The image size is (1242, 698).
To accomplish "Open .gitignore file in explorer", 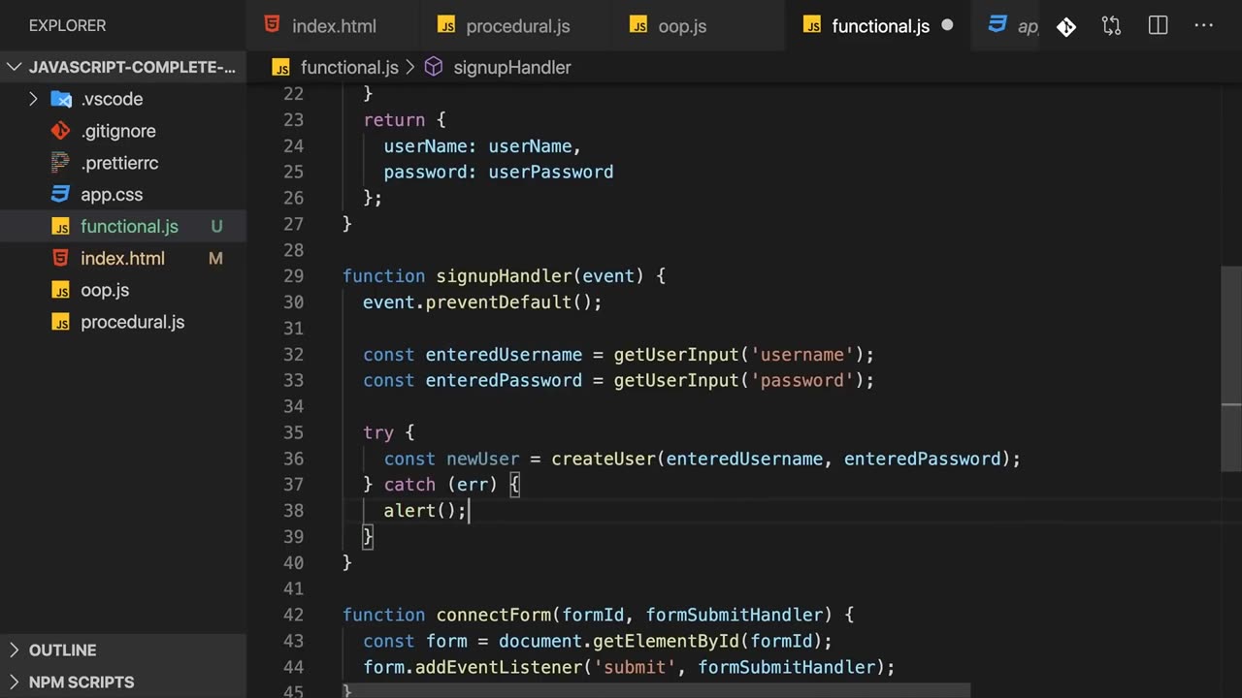I will click(x=117, y=131).
